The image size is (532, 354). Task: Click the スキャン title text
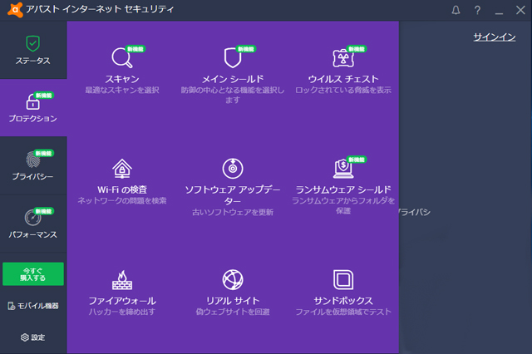(122, 79)
